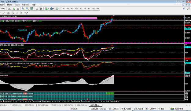This screenshot has height=111, width=191.
Task: Open the Charts menu
Action: coord(10,5)
